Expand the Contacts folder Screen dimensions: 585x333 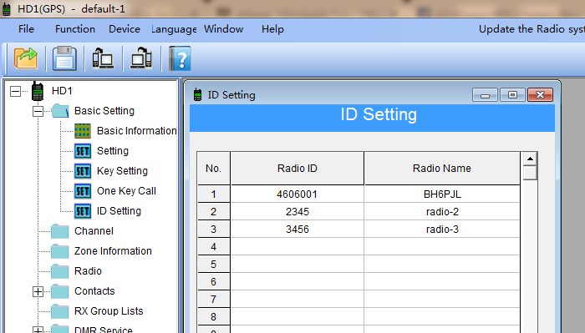[38, 291]
